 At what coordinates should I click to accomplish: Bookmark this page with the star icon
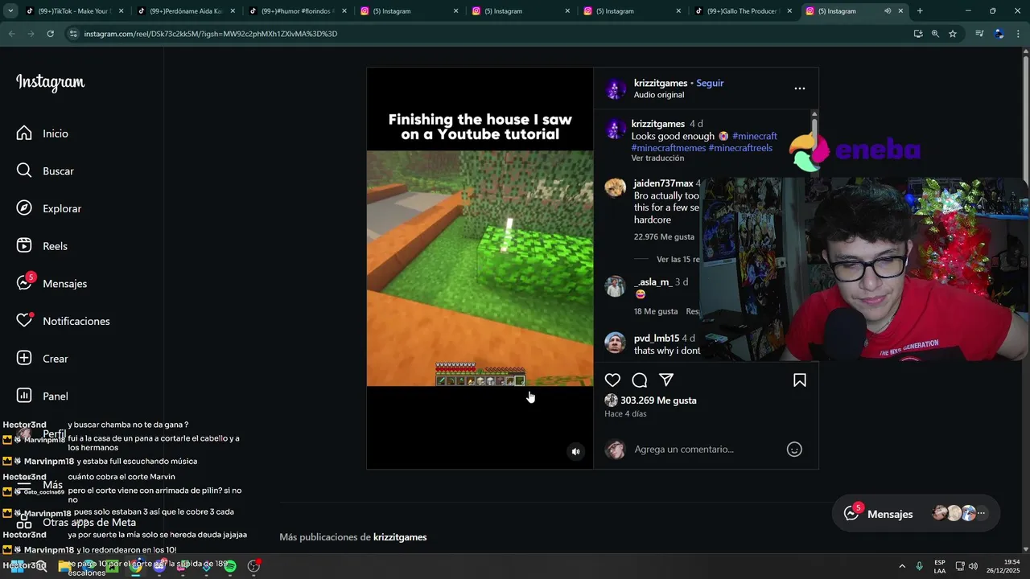click(953, 34)
